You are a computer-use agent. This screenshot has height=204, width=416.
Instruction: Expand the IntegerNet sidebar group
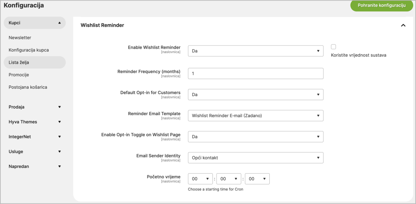(x=35, y=137)
